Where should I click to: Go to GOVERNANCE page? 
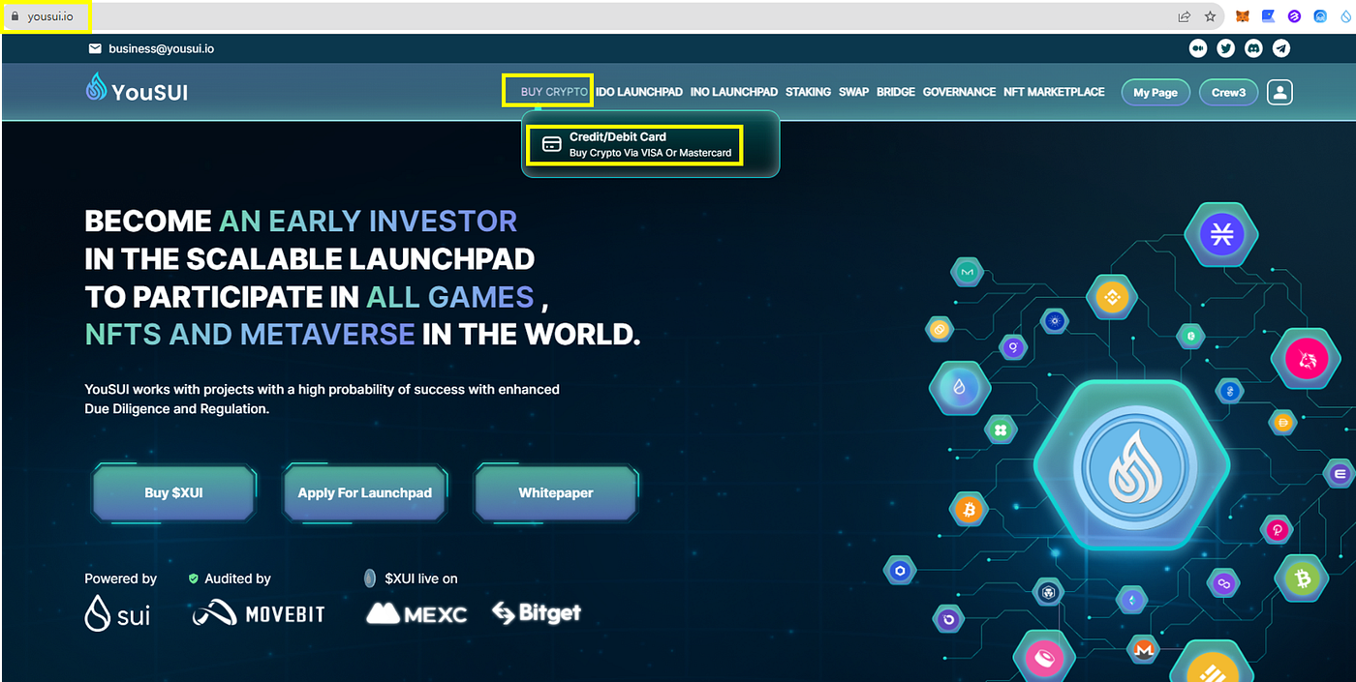pos(959,92)
